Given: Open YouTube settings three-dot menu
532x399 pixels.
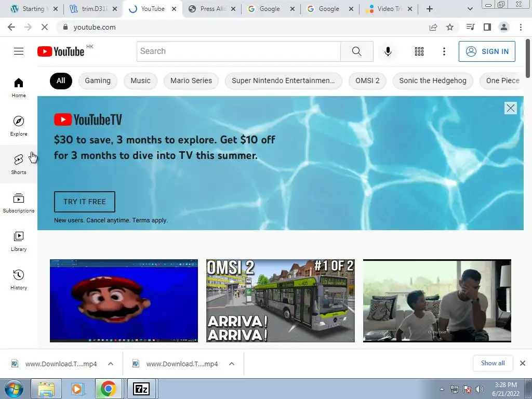Looking at the screenshot, I should tap(444, 51).
